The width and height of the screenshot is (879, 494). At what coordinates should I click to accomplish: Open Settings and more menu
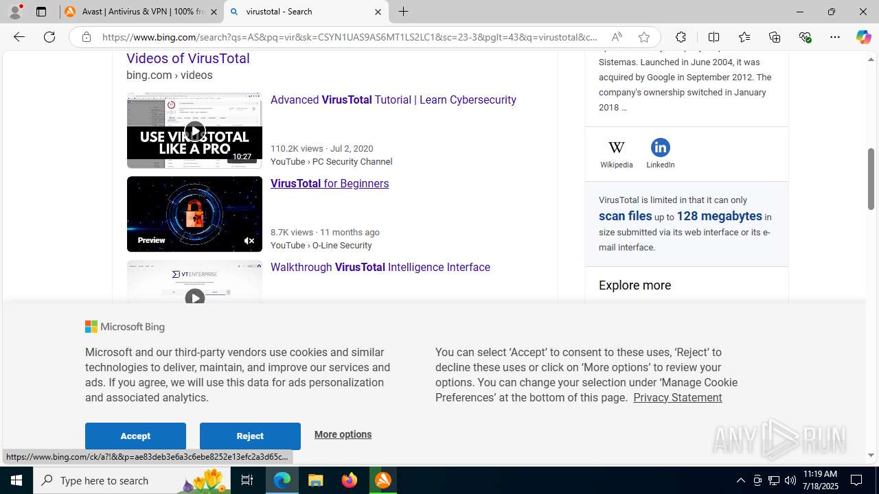835,37
